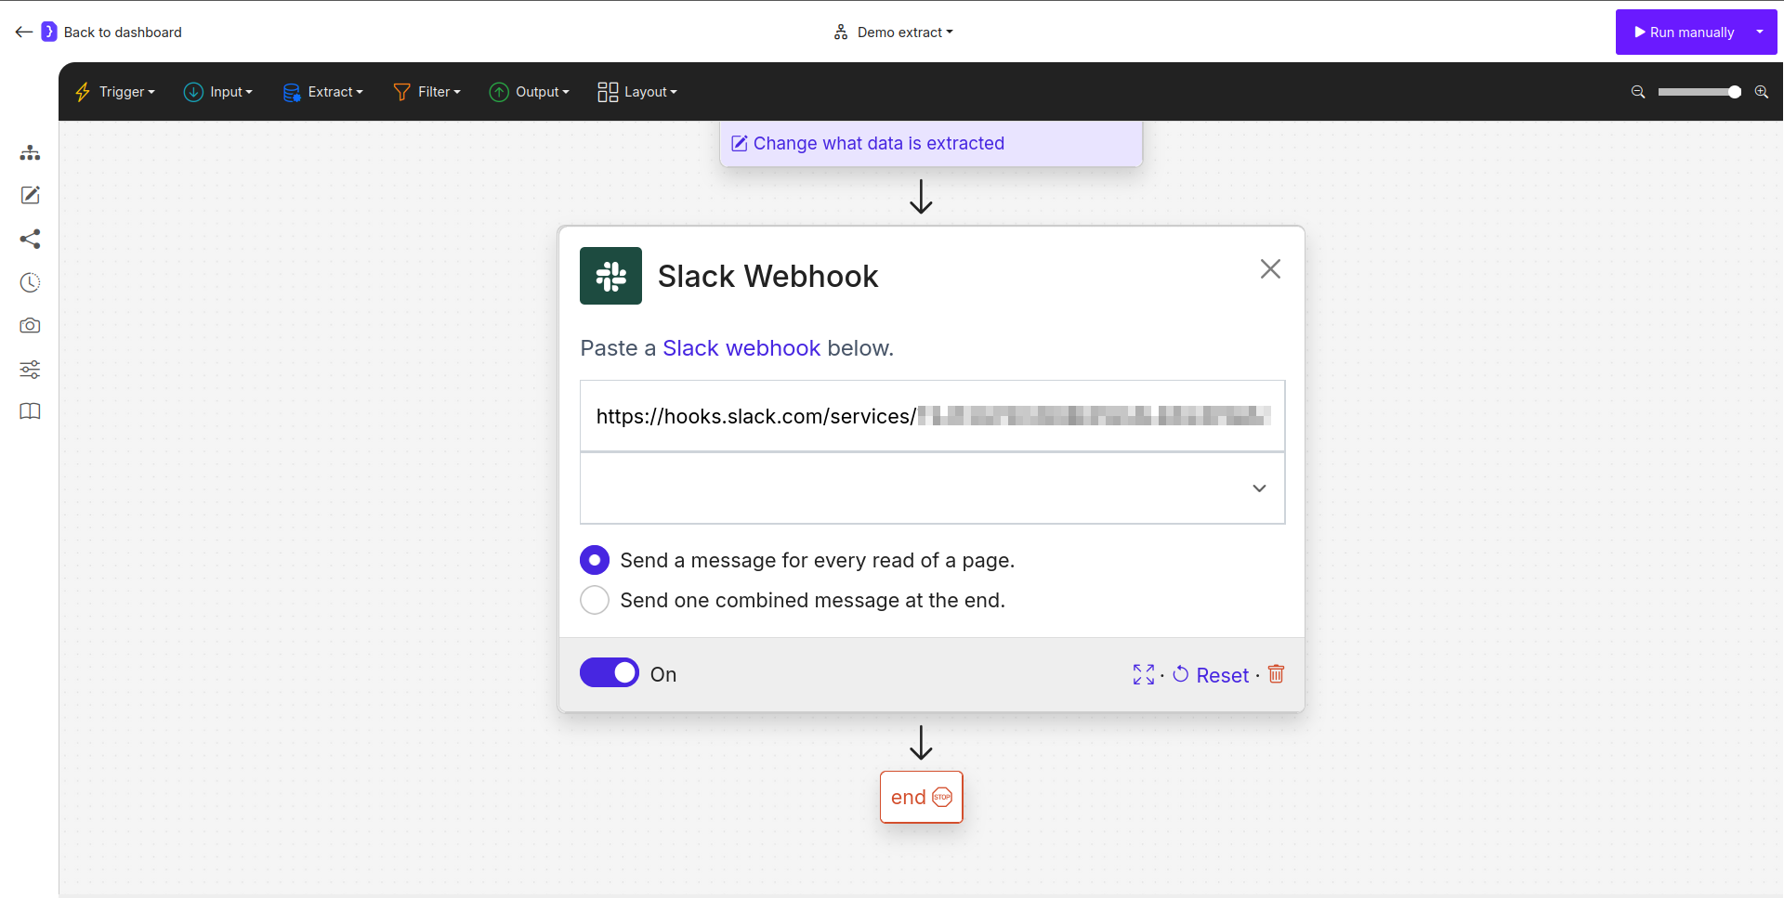Image resolution: width=1784 pixels, height=898 pixels.
Task: Open the workflow hierarchy view in the sidebar
Action: [30, 152]
